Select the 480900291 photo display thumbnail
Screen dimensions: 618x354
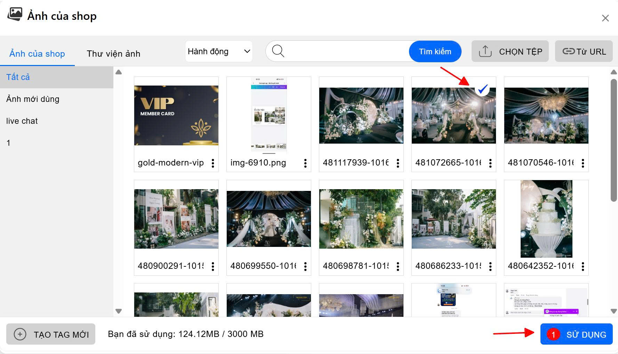pyautogui.click(x=176, y=219)
